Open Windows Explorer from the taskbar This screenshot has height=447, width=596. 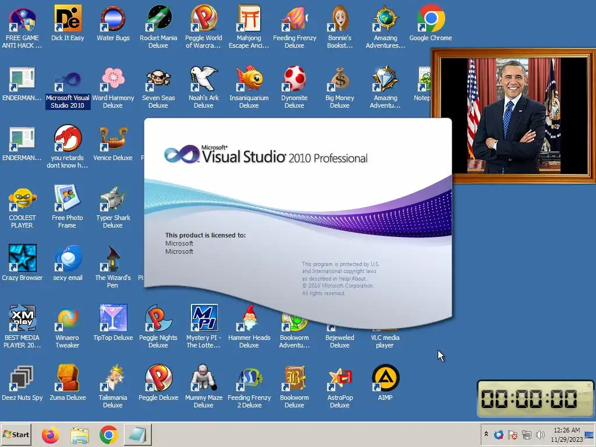[79, 435]
